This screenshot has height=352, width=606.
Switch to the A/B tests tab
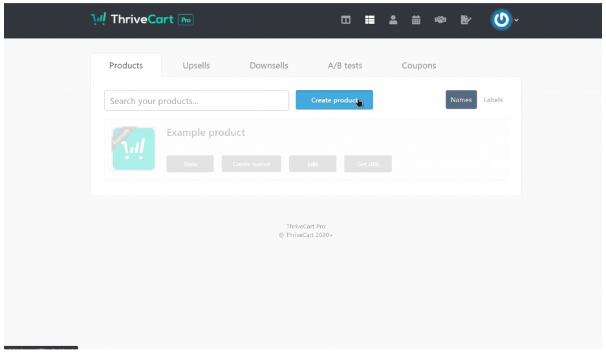[x=345, y=65]
